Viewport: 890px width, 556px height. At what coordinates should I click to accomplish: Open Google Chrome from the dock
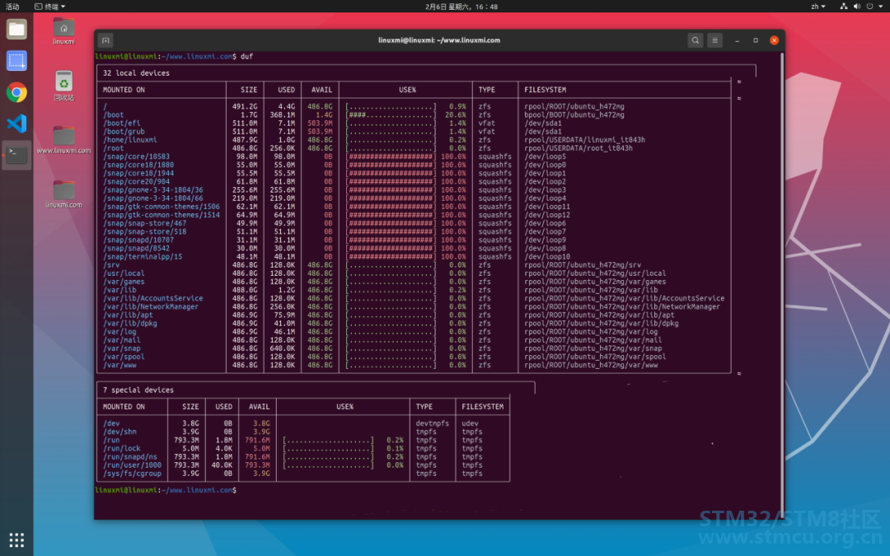pyautogui.click(x=16, y=92)
